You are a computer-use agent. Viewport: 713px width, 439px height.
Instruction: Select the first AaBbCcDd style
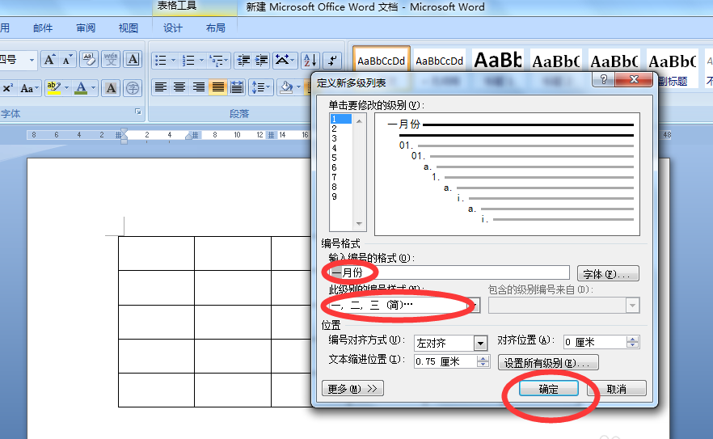pyautogui.click(x=381, y=61)
